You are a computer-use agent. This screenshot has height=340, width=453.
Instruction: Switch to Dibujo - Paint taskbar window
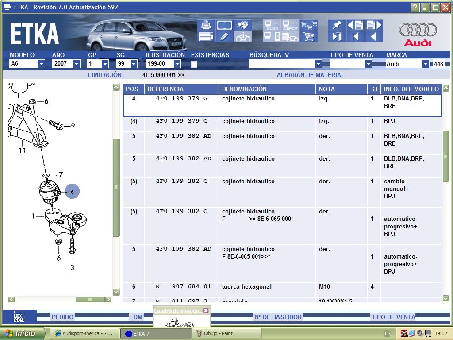(x=226, y=334)
